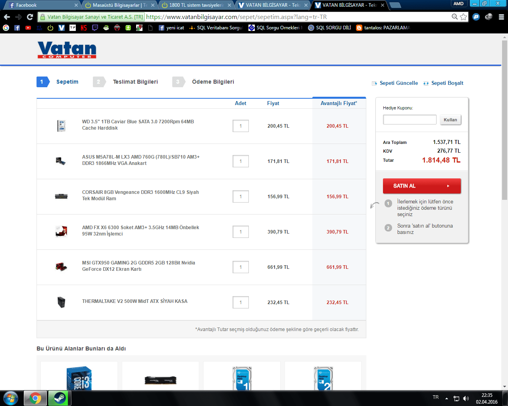508x406 pixels.
Task: Close the Facebook tab
Action: [76, 5]
